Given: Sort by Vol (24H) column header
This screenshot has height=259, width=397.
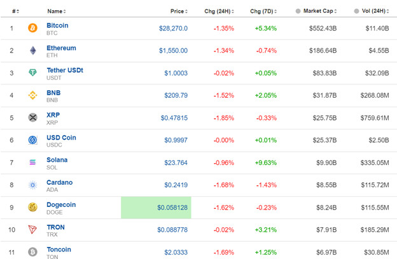Looking at the screenshot, I should click(375, 11).
